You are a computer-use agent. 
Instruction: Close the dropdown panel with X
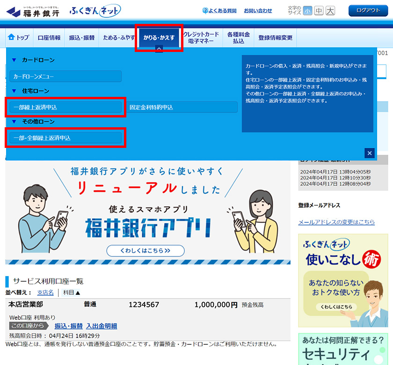coord(370,153)
